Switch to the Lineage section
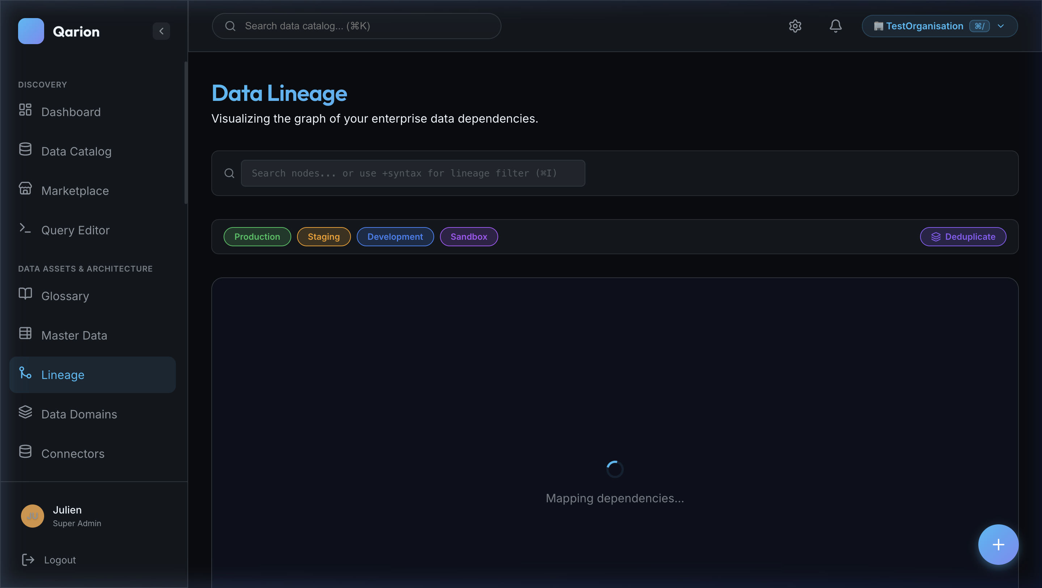Image resolution: width=1042 pixels, height=588 pixels. 63,375
